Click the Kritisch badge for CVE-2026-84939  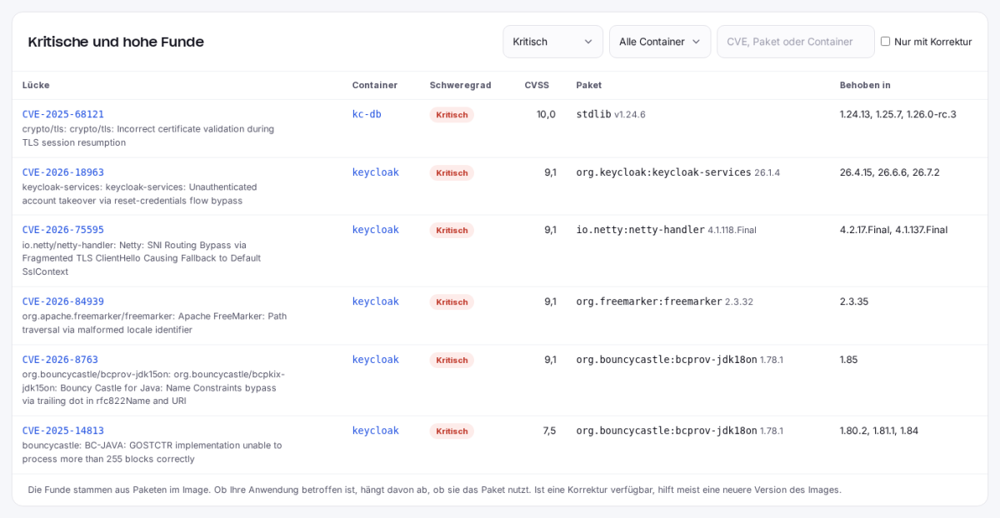pyautogui.click(x=452, y=302)
